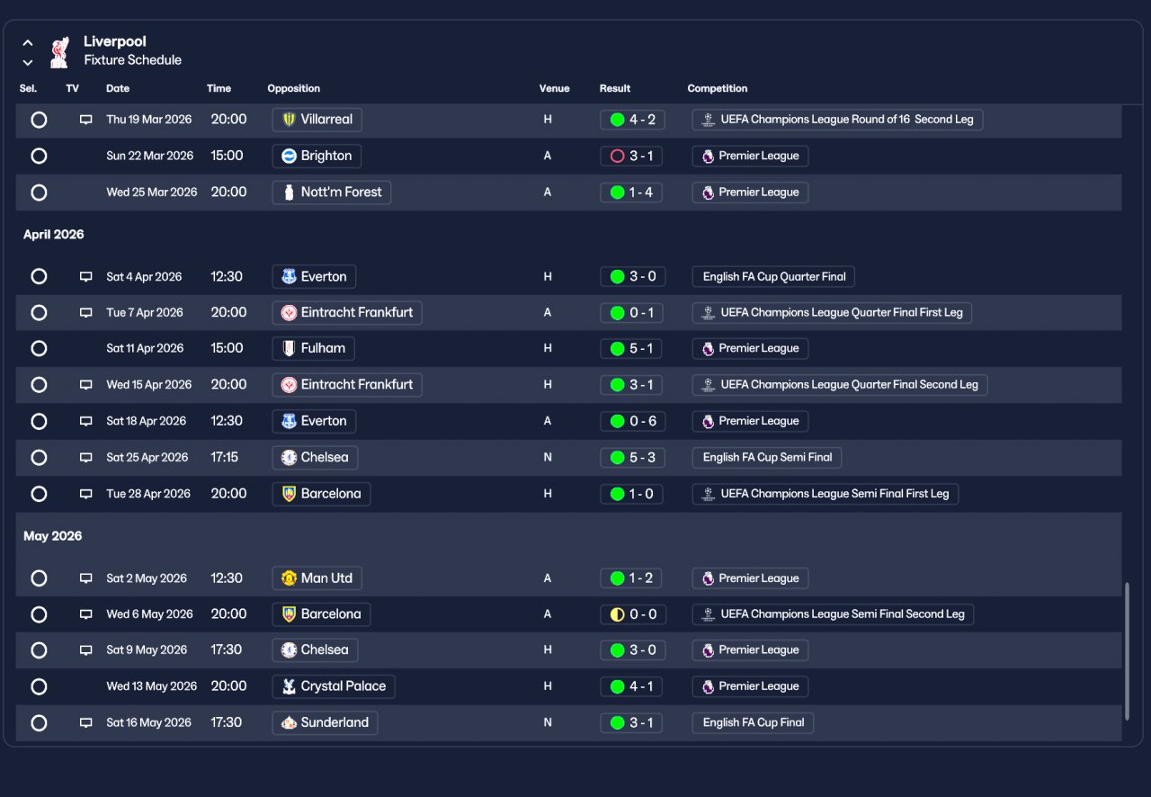1151x797 pixels.
Task: Click the Villarreal club crest
Action: (x=289, y=120)
